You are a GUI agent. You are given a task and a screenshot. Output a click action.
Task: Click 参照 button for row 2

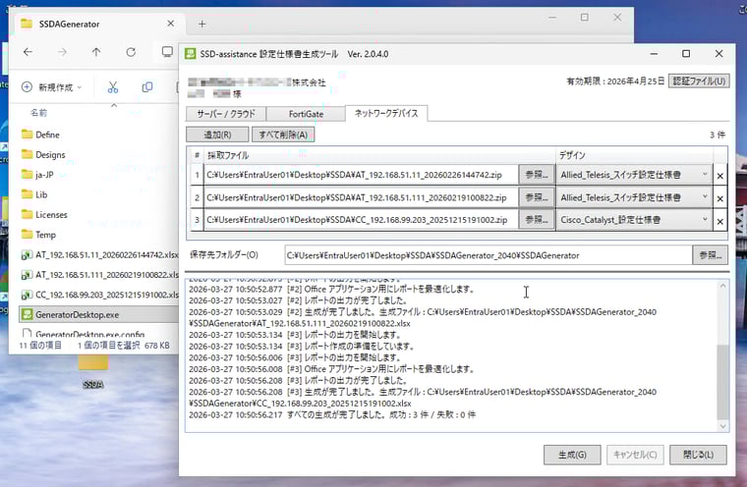[537, 197]
